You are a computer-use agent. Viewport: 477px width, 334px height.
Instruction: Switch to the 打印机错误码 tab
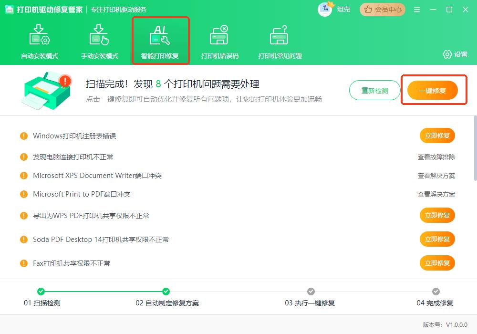(x=220, y=41)
